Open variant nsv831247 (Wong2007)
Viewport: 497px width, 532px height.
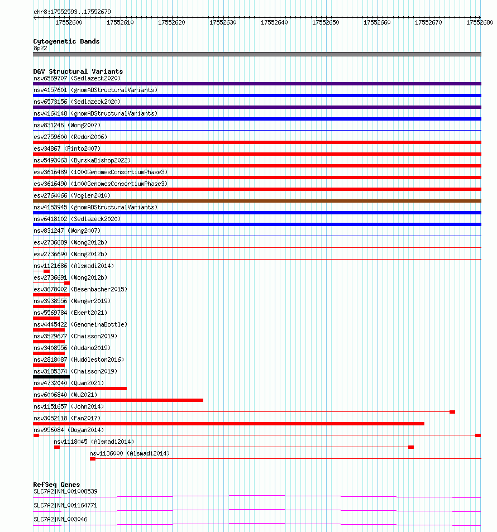coord(67,231)
